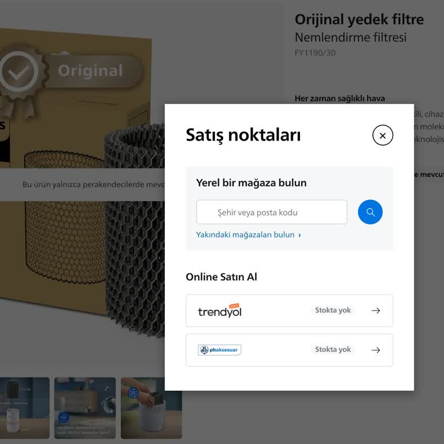Image resolution: width=444 pixels, height=444 pixels.
Task: Select the Yerel bir mağaza bulun heading
Action: (x=251, y=183)
